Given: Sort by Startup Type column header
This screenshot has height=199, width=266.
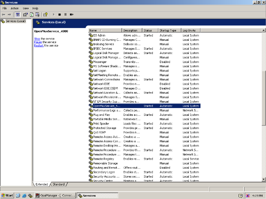Looking at the screenshot, I should [x=168, y=30].
